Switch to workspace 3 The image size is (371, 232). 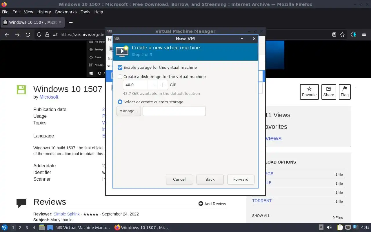tap(27, 228)
